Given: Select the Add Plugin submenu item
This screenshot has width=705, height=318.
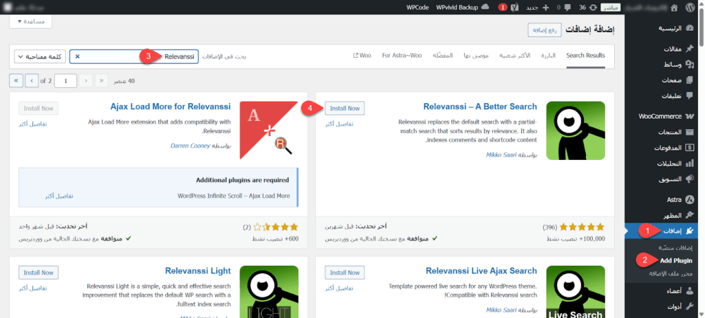Looking at the screenshot, I should coord(676,260).
